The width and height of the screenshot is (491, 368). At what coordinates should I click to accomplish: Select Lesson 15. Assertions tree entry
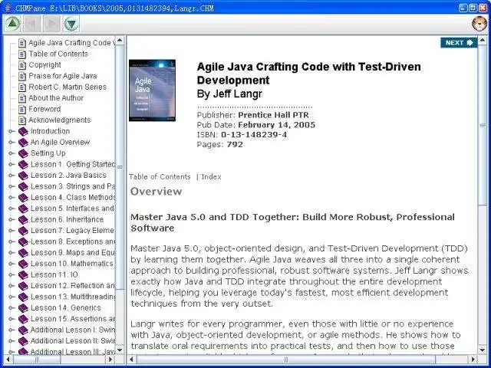(73, 319)
